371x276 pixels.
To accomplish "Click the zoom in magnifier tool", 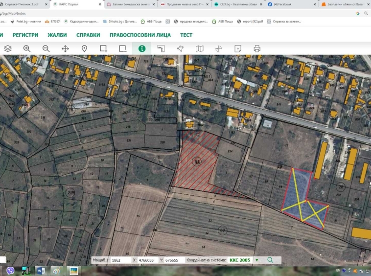I will [27, 48].
